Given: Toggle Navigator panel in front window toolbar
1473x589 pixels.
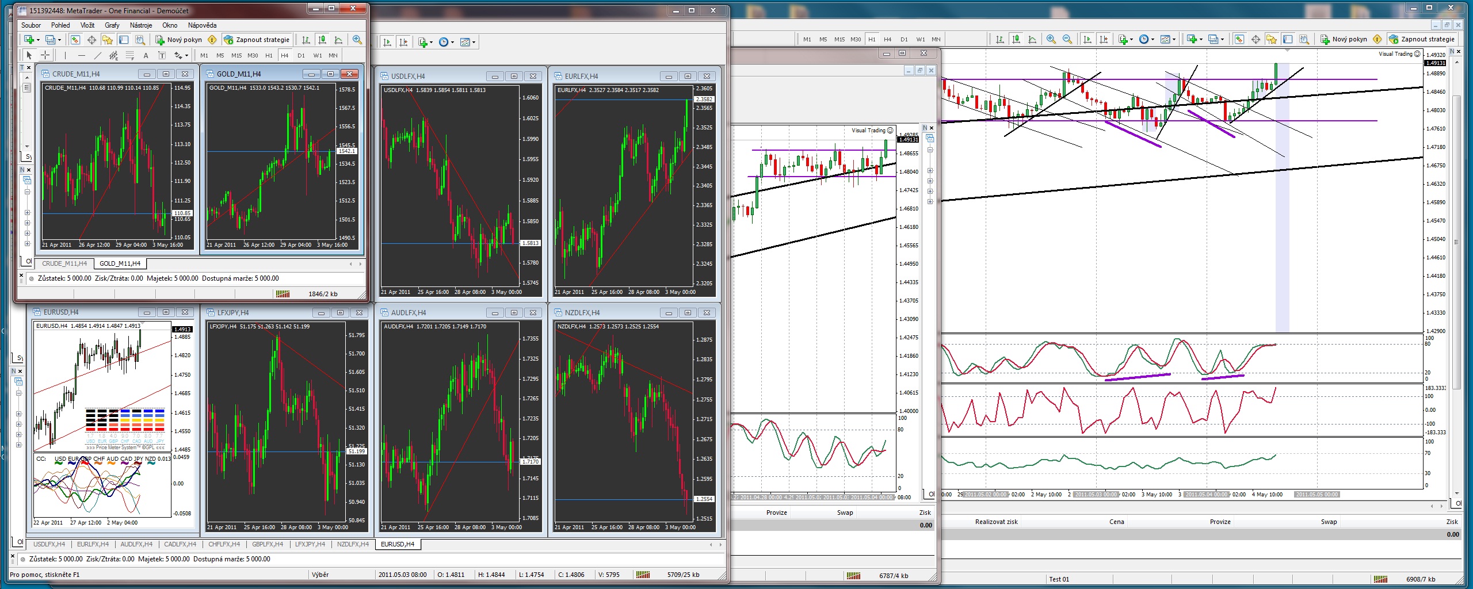Looking at the screenshot, I should click(108, 40).
